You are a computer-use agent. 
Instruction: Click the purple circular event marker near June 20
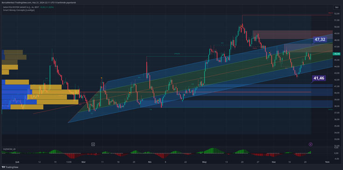[x=311, y=144]
